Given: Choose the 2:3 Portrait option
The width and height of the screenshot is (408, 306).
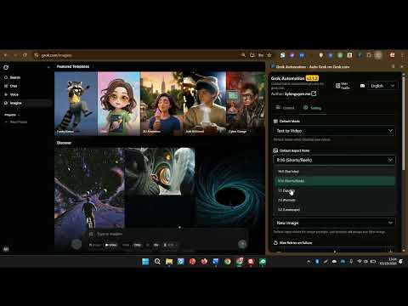Looking at the screenshot, I should (x=335, y=200).
